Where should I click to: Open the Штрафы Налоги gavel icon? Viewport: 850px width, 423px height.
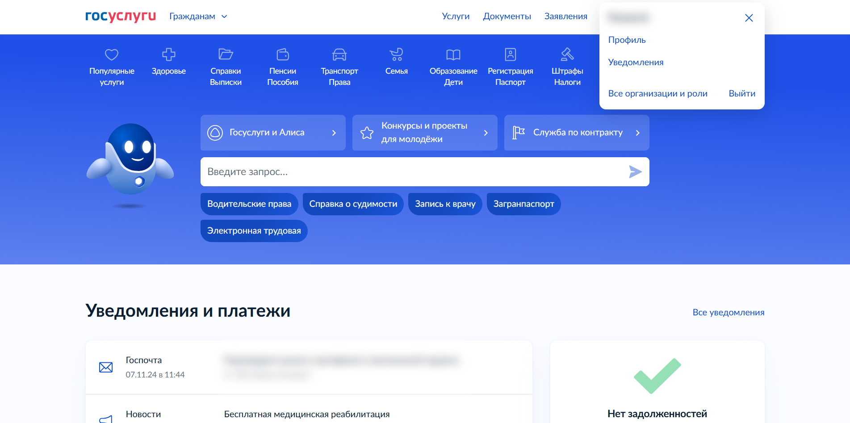(x=567, y=54)
